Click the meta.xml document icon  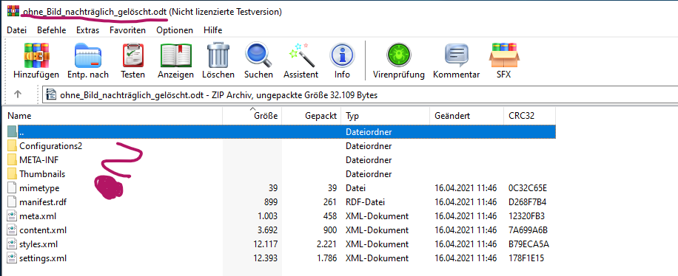pyautogui.click(x=12, y=216)
